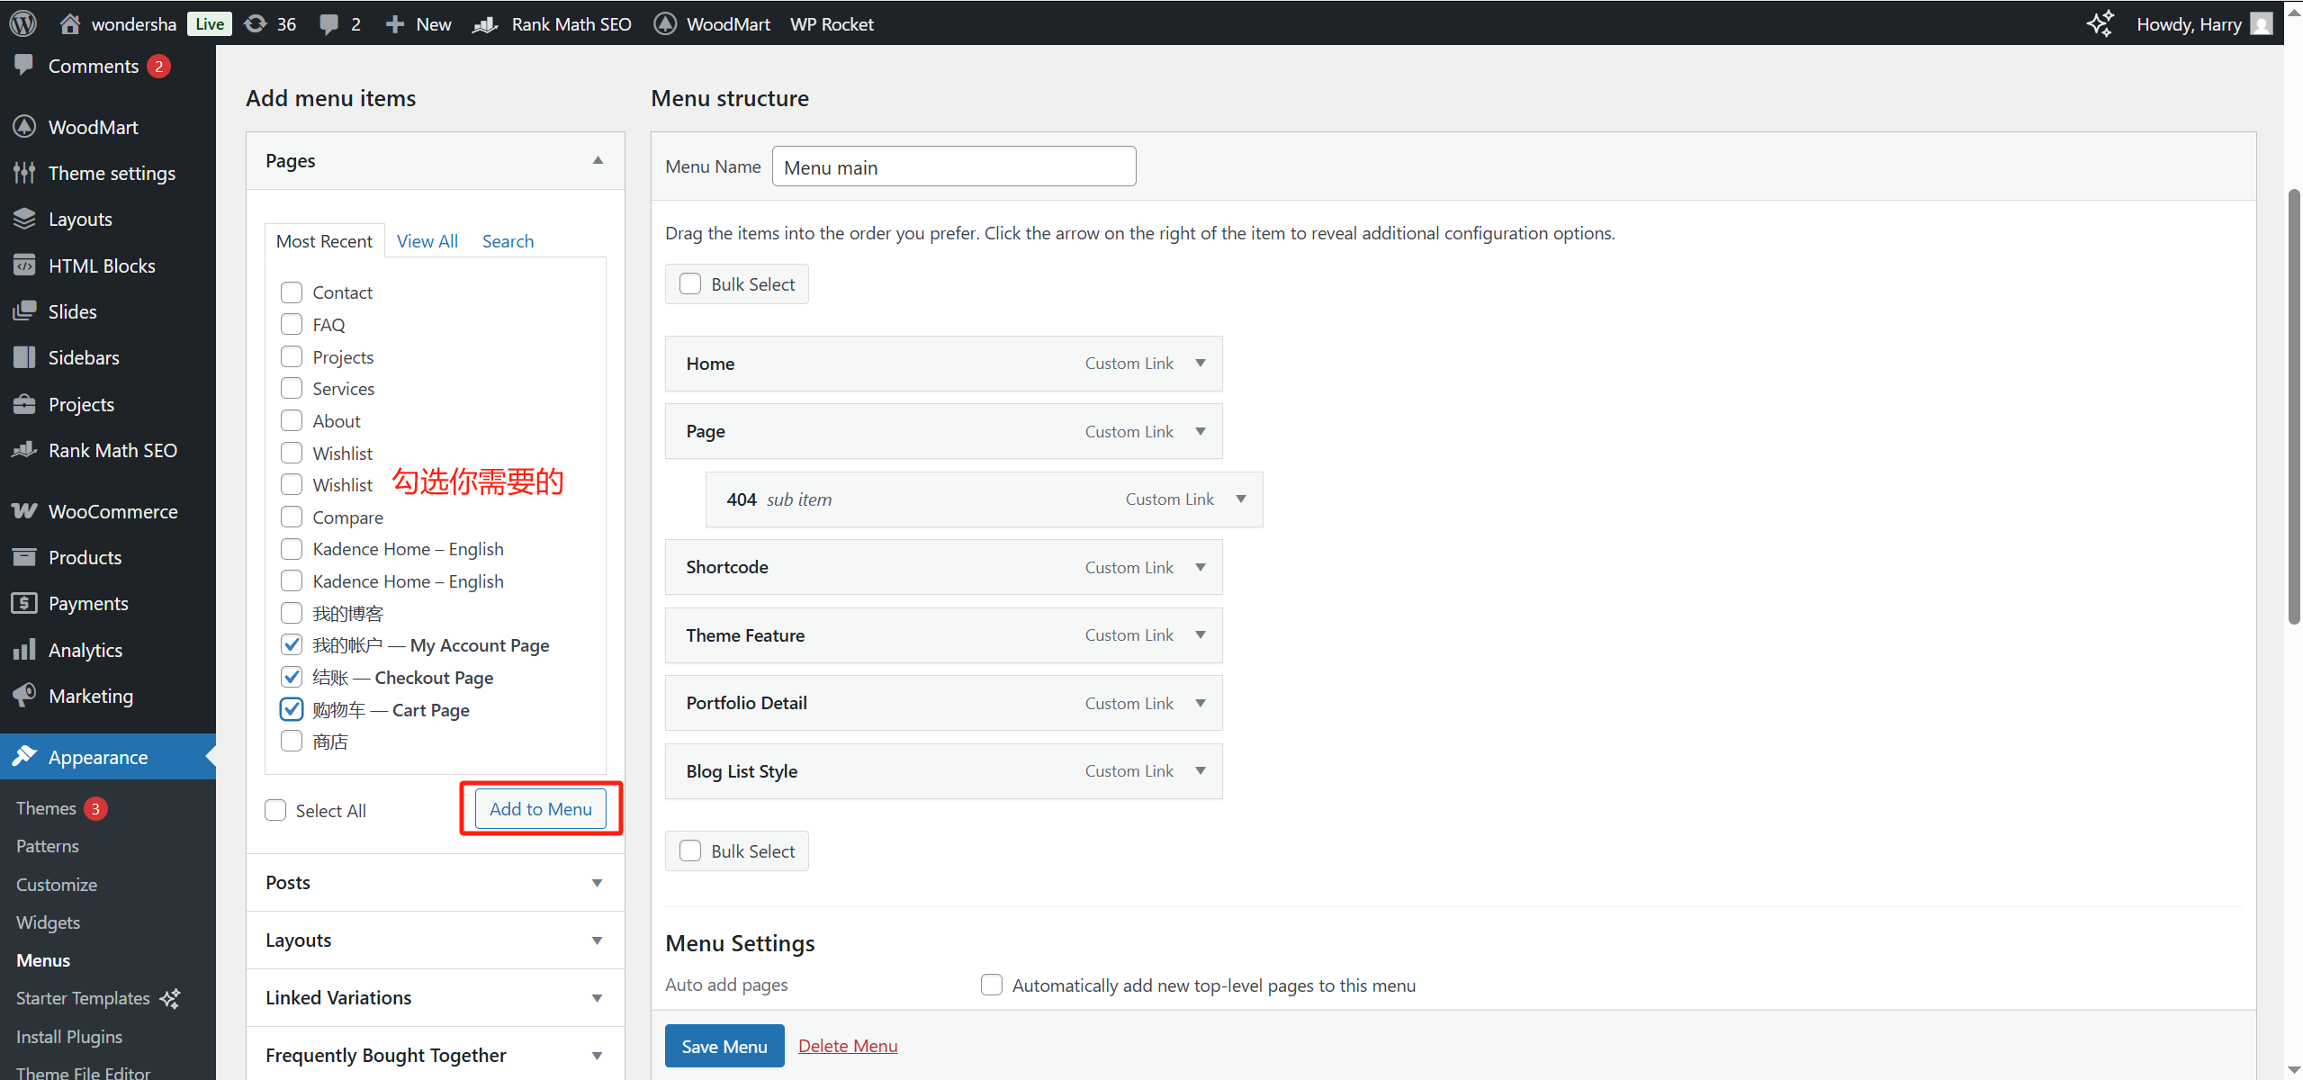The image size is (2303, 1080).
Task: Open the WooCommerce sidebar icon
Action: point(24,511)
